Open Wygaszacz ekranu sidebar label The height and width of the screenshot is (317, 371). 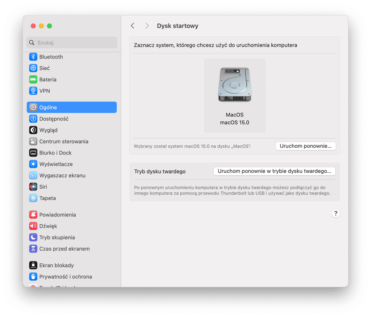[62, 176]
